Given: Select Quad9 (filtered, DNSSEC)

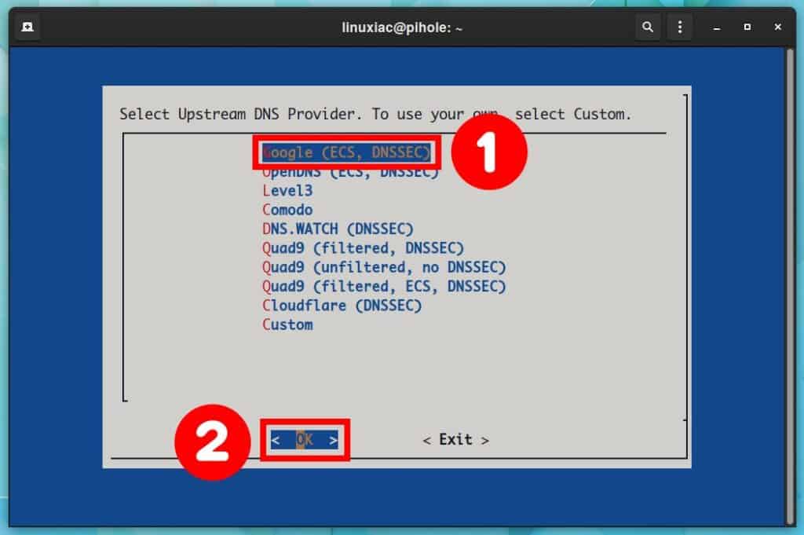Looking at the screenshot, I should [x=363, y=248].
